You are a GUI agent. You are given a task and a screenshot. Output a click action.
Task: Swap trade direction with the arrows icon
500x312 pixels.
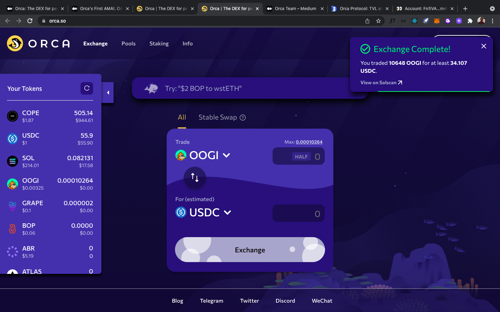[x=195, y=178]
